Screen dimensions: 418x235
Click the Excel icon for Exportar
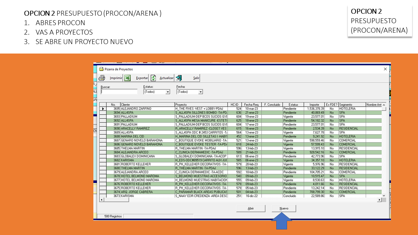pos(128,78)
